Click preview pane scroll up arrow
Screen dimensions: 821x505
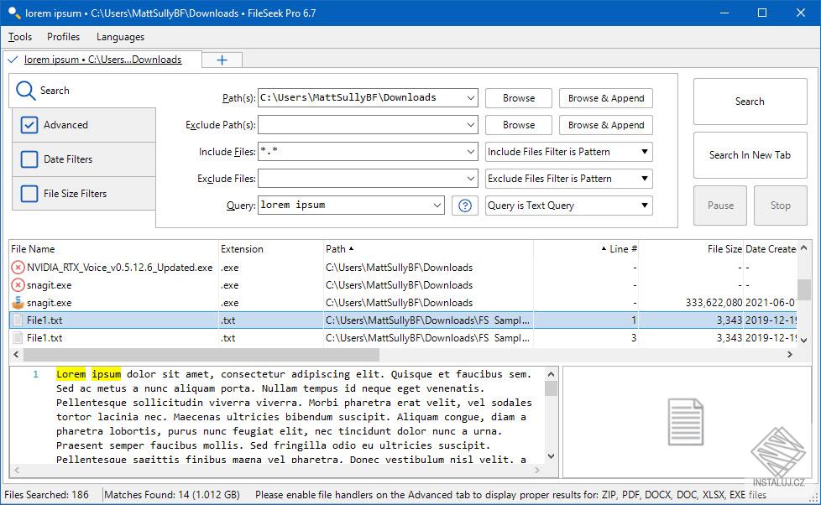pyautogui.click(x=551, y=374)
